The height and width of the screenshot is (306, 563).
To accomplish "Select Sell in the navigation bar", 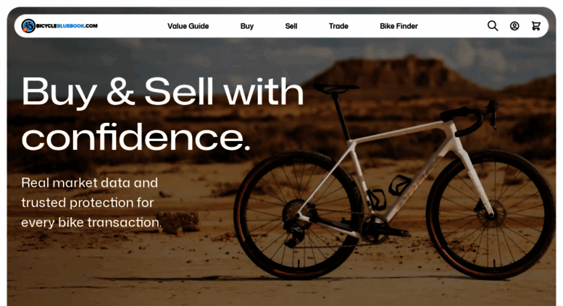I will click(x=291, y=26).
